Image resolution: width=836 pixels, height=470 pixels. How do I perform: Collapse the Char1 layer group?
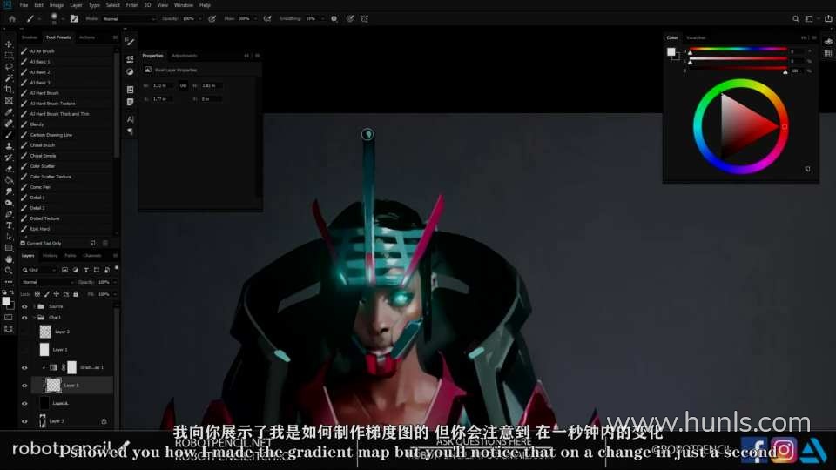pos(35,318)
